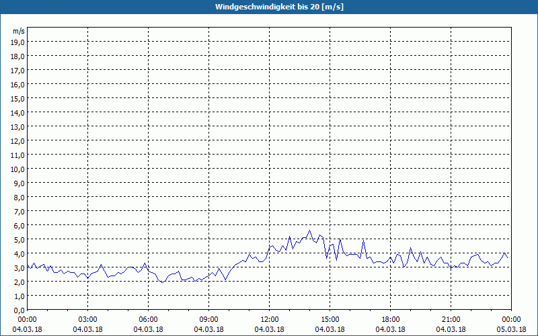Select the 3,0 y-axis label
The image size is (538, 336).
(20, 267)
